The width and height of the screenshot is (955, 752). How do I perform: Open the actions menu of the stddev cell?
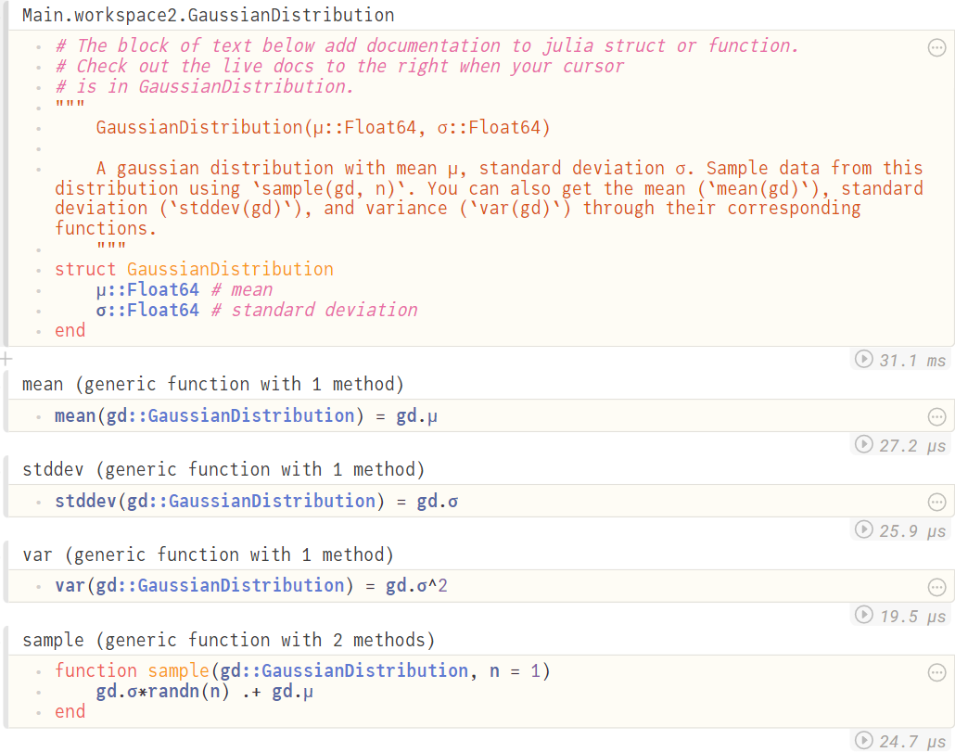pyautogui.click(x=936, y=502)
